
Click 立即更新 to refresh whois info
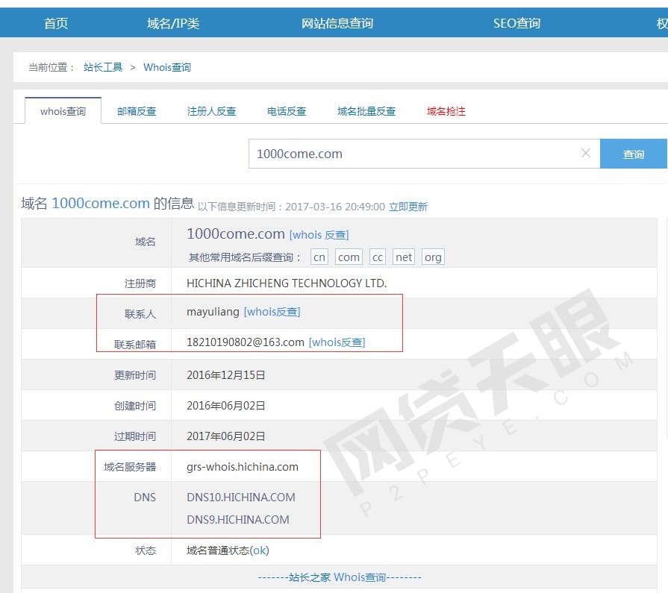tap(408, 207)
